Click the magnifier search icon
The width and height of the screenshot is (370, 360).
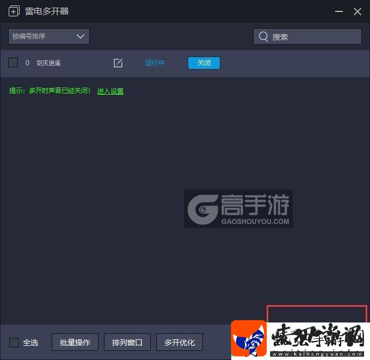click(x=263, y=36)
